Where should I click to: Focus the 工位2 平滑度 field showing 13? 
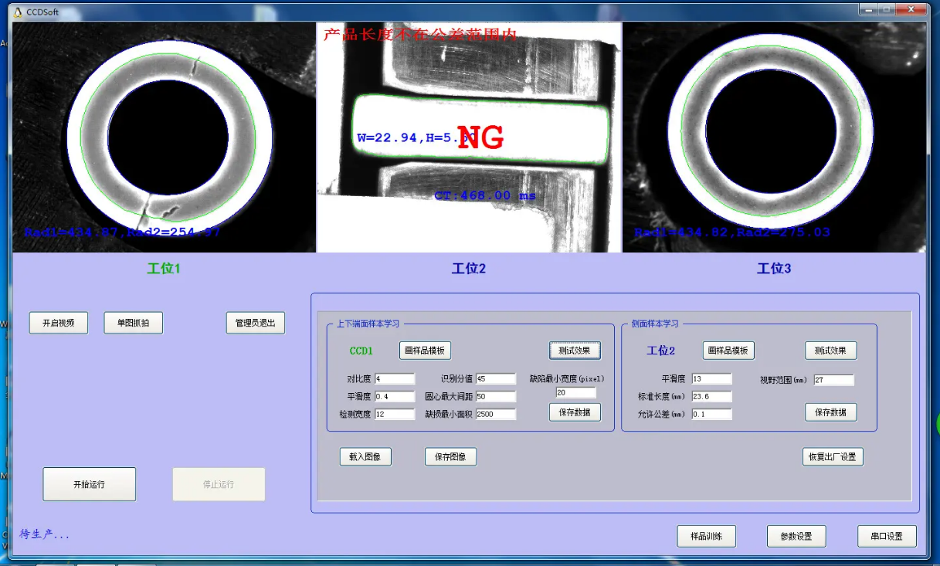(711, 379)
